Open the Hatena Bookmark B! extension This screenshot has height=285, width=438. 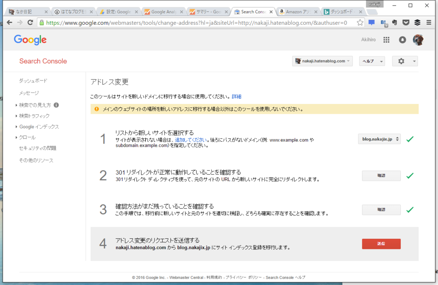(384, 23)
